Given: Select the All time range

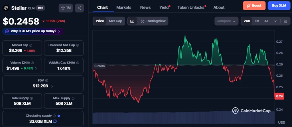Looking at the screenshot, I should click(266, 21).
